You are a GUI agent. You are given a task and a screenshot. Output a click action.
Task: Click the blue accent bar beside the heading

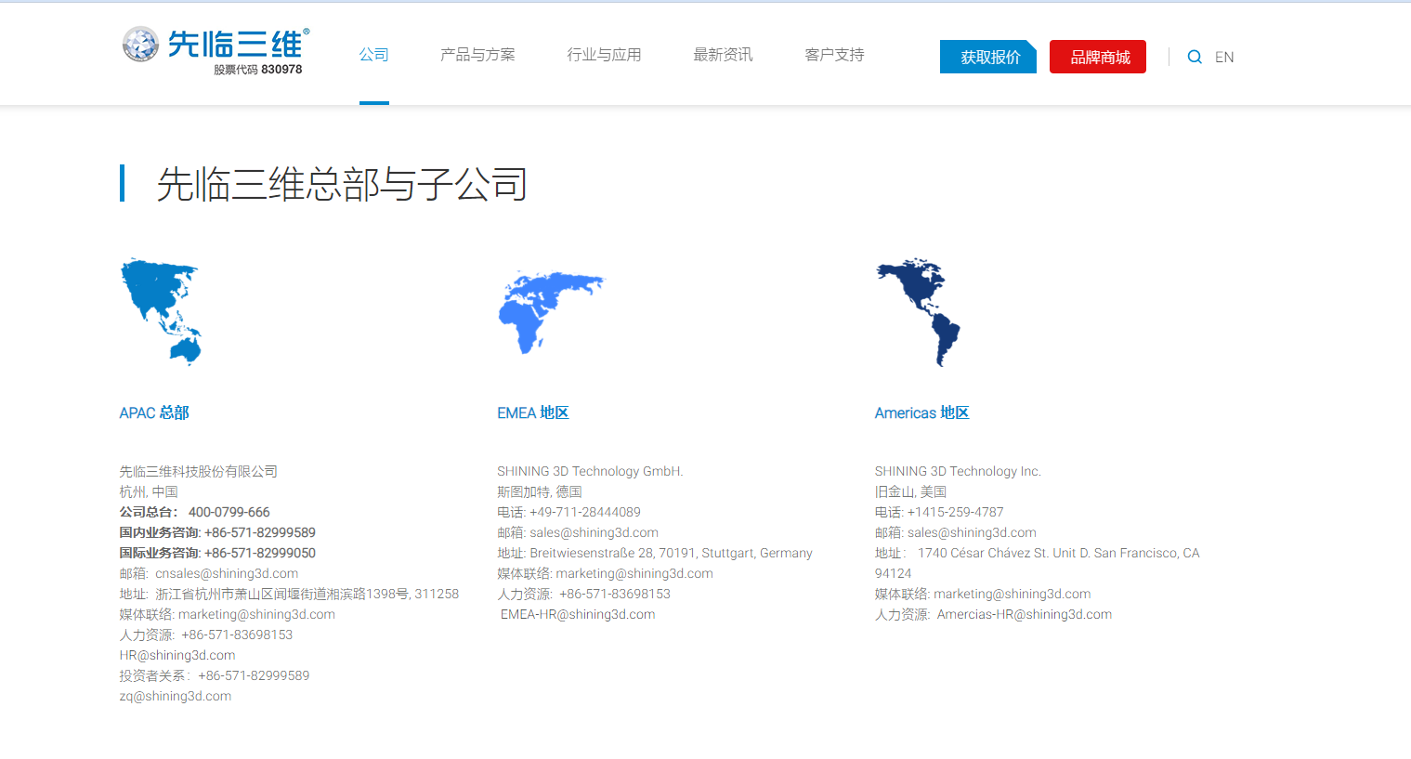122,183
